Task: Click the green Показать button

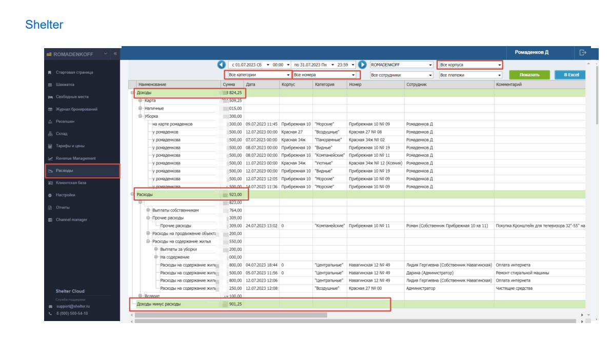Action: tap(529, 75)
